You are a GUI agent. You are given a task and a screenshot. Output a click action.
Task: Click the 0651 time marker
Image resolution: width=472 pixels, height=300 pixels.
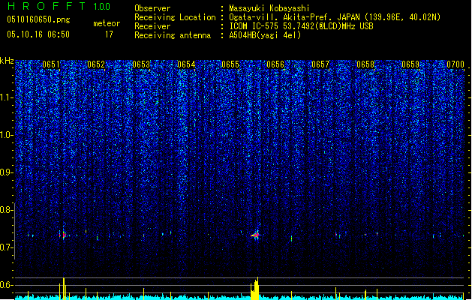(51, 64)
